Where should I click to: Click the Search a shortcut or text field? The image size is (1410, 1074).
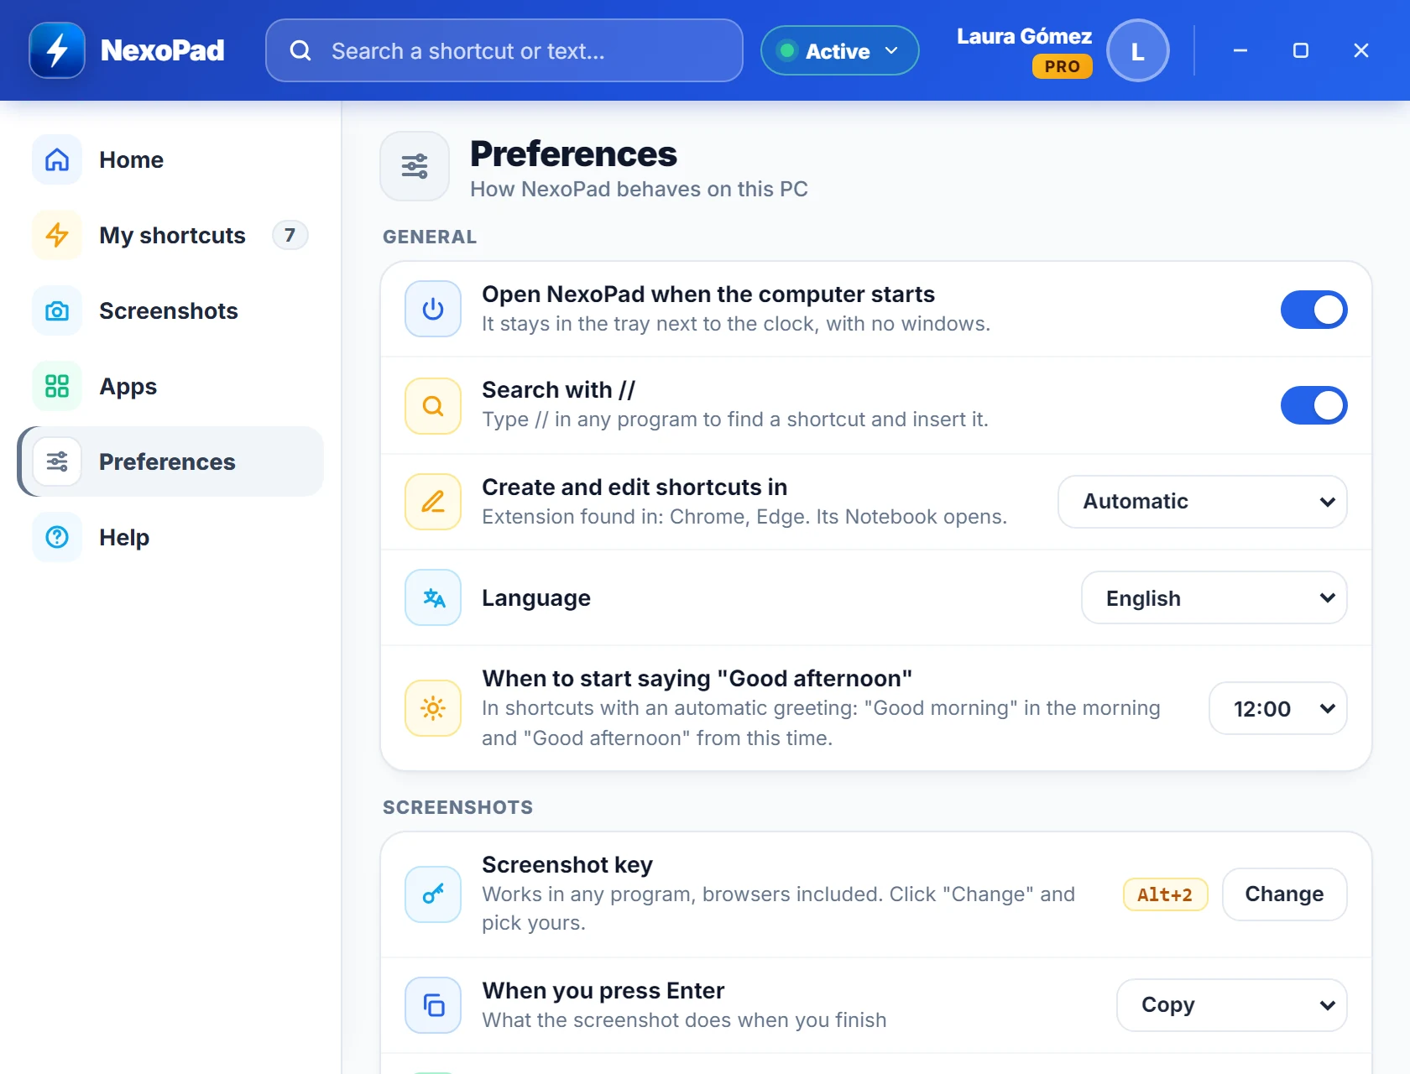point(504,51)
